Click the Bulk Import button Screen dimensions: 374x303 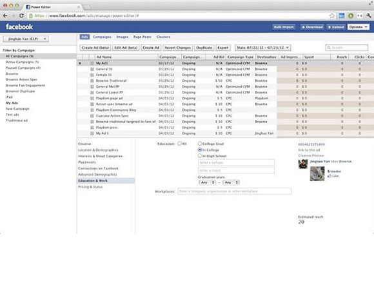point(284,27)
